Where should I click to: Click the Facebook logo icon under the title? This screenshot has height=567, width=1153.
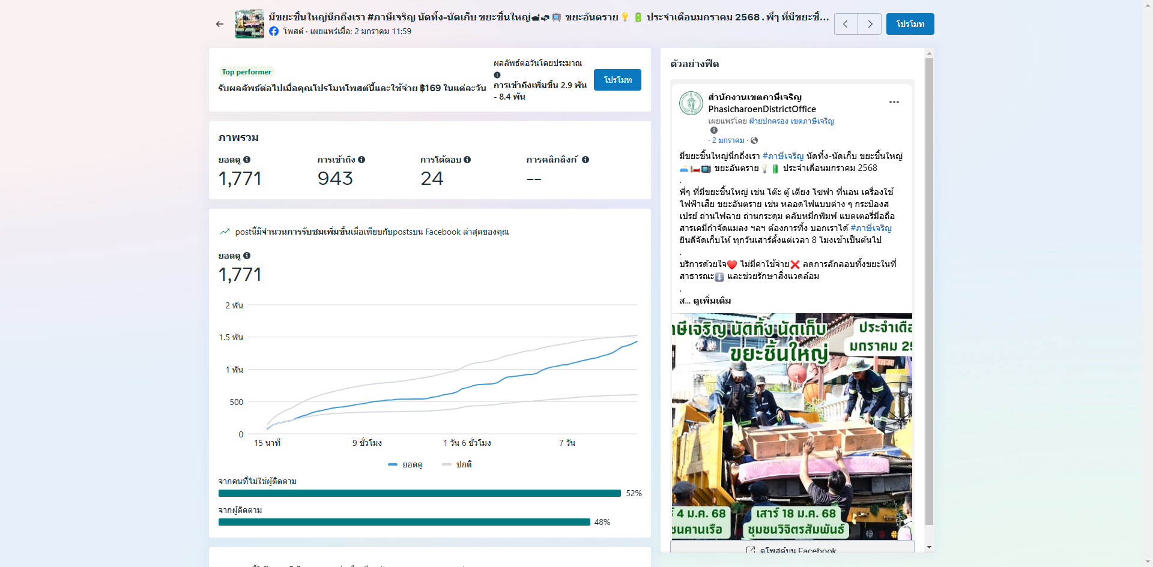tap(274, 31)
